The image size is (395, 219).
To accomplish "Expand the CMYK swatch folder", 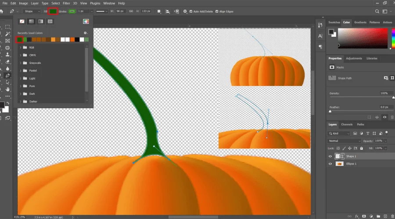I will 20,55.
